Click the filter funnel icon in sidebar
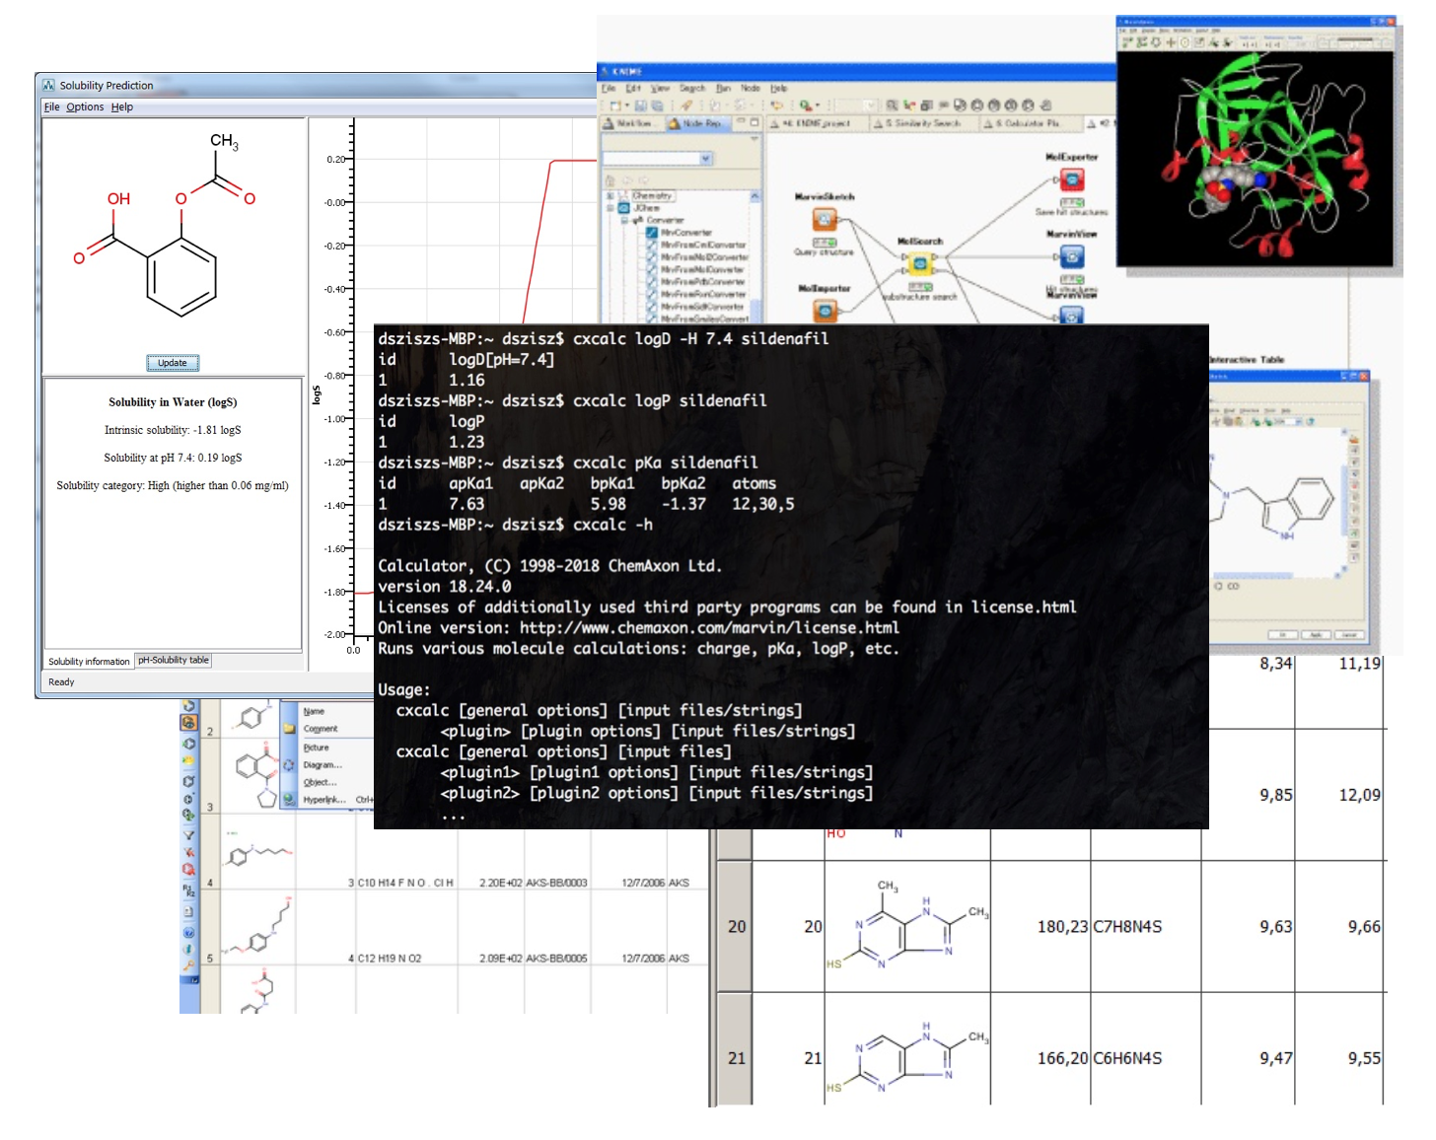Viewport: 1436px width, 1140px height. pos(188,835)
